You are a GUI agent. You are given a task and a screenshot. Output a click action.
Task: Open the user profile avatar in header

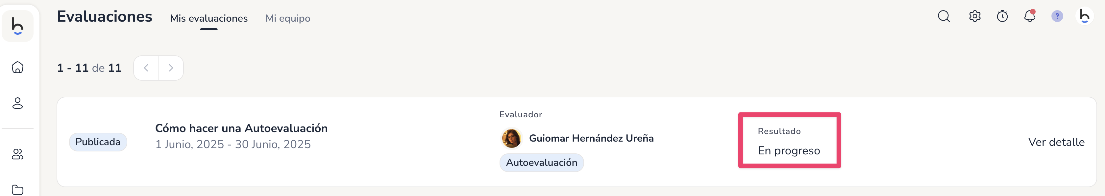click(x=1084, y=16)
